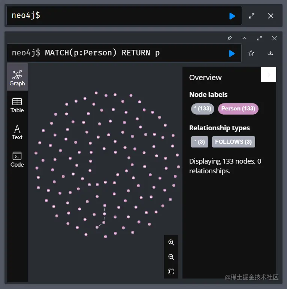Select the * (3) relationship type
This screenshot has height=289, width=287.
click(x=200, y=142)
